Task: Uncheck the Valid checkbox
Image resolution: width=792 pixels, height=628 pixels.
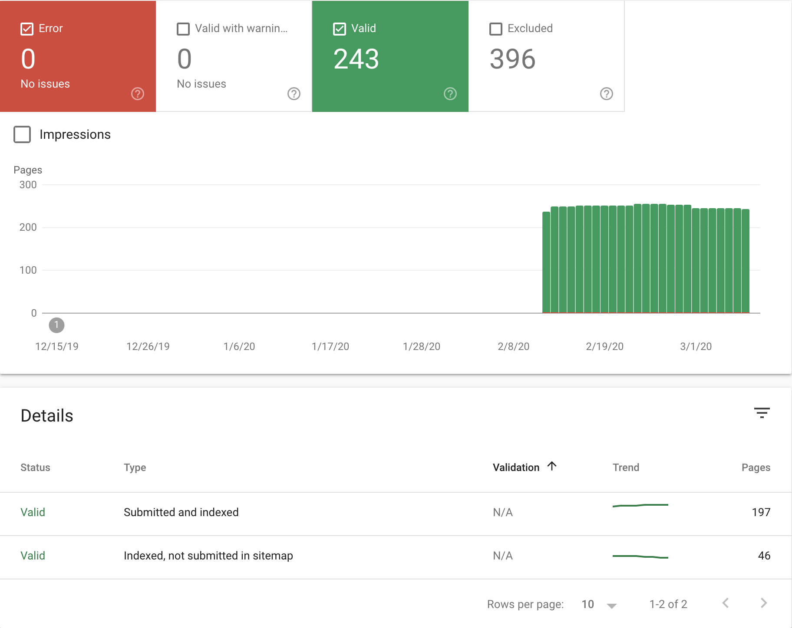Action: [340, 29]
